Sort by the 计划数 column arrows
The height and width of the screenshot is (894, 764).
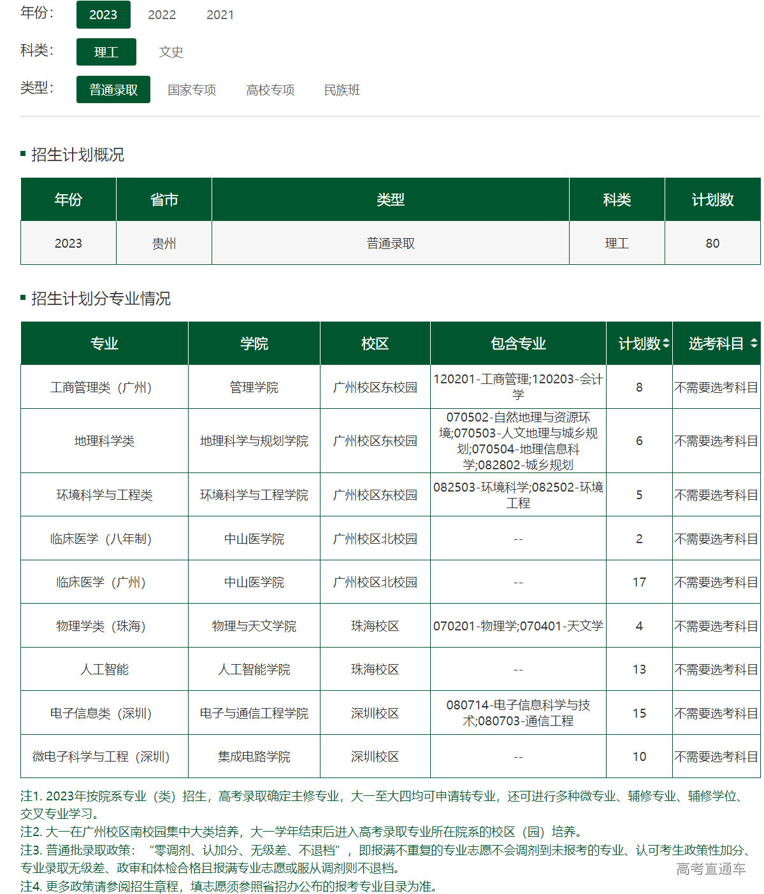point(666,344)
